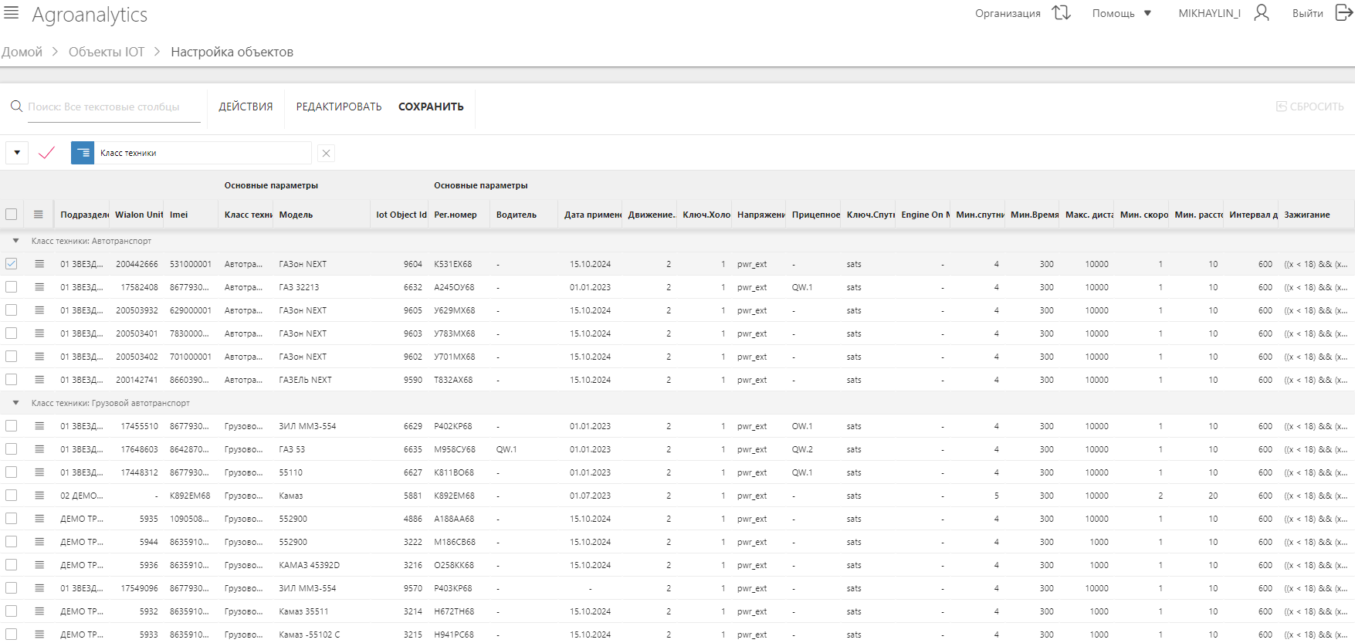
Task: Click the search all text columns field
Action: 113,107
